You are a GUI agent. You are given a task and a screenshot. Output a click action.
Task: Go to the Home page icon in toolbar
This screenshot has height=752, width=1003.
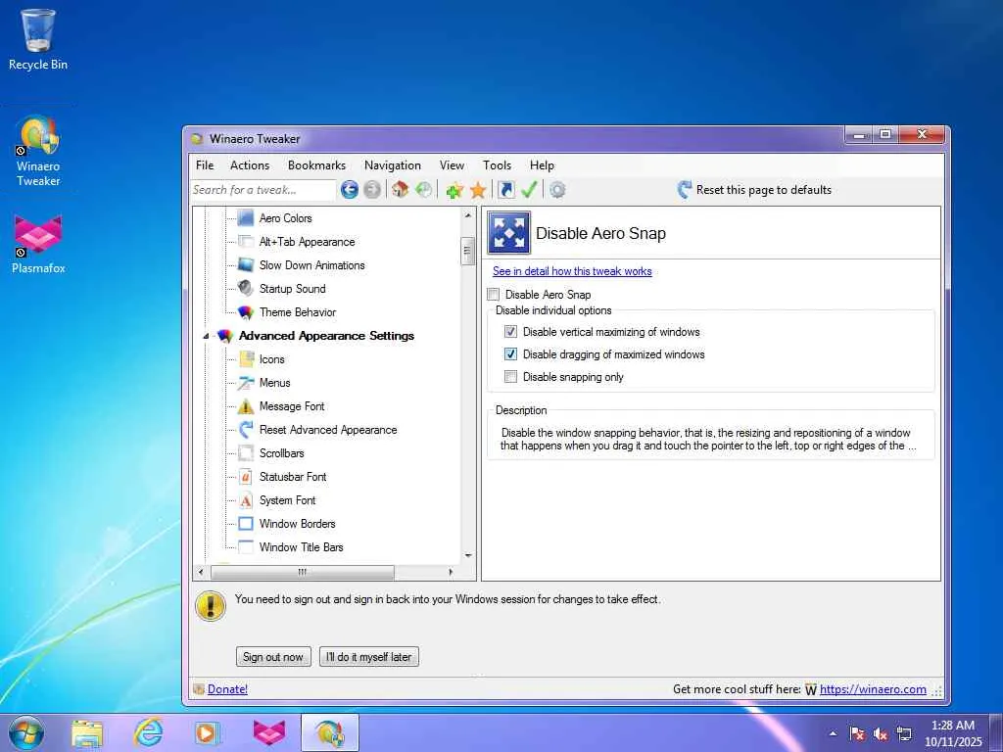401,190
